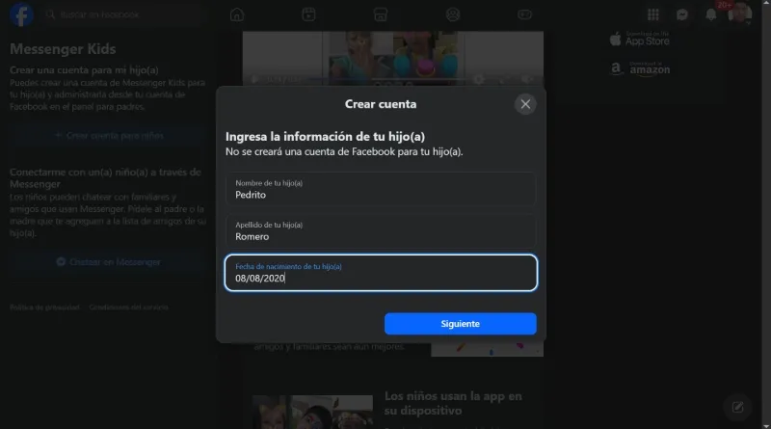Click the new message compose icon
771x429 pixels.
click(x=737, y=407)
